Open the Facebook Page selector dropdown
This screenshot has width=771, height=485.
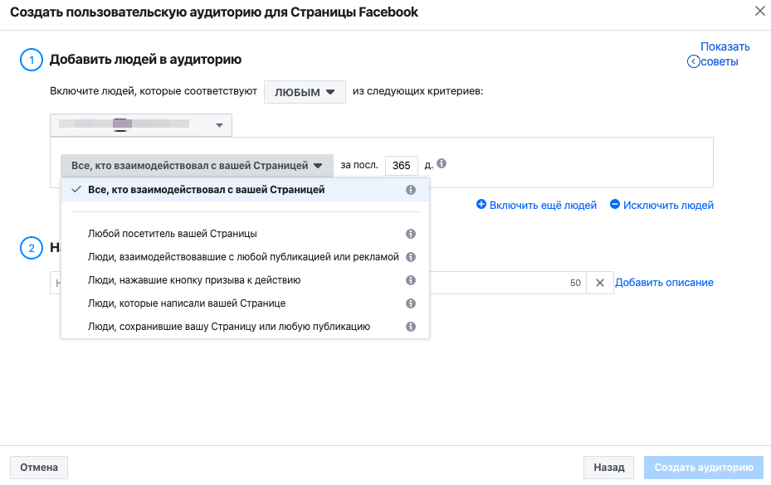click(x=141, y=125)
